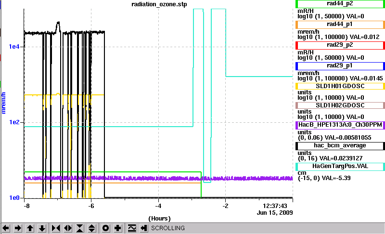
Task: Click the auto-scale circle button
Action: coord(106,228)
